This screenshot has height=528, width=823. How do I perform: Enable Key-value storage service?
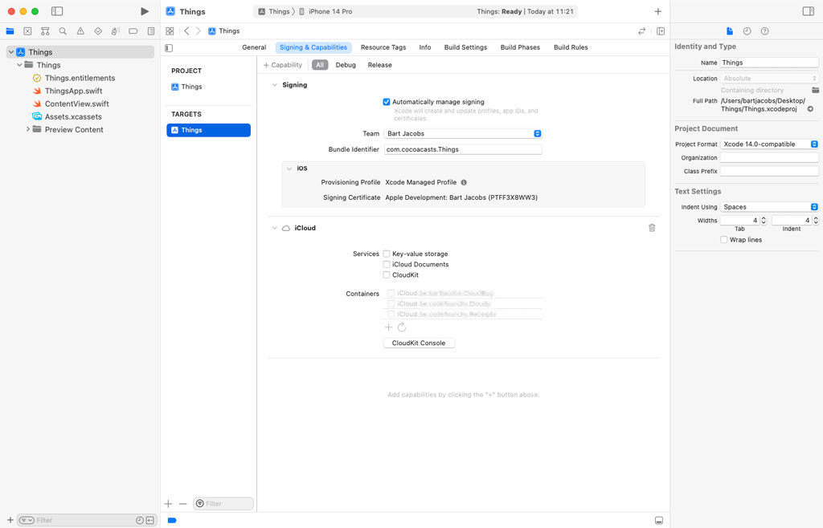pos(387,254)
